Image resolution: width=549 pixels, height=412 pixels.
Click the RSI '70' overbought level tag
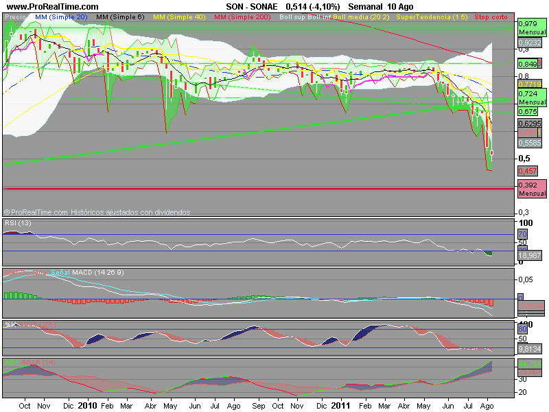point(522,234)
